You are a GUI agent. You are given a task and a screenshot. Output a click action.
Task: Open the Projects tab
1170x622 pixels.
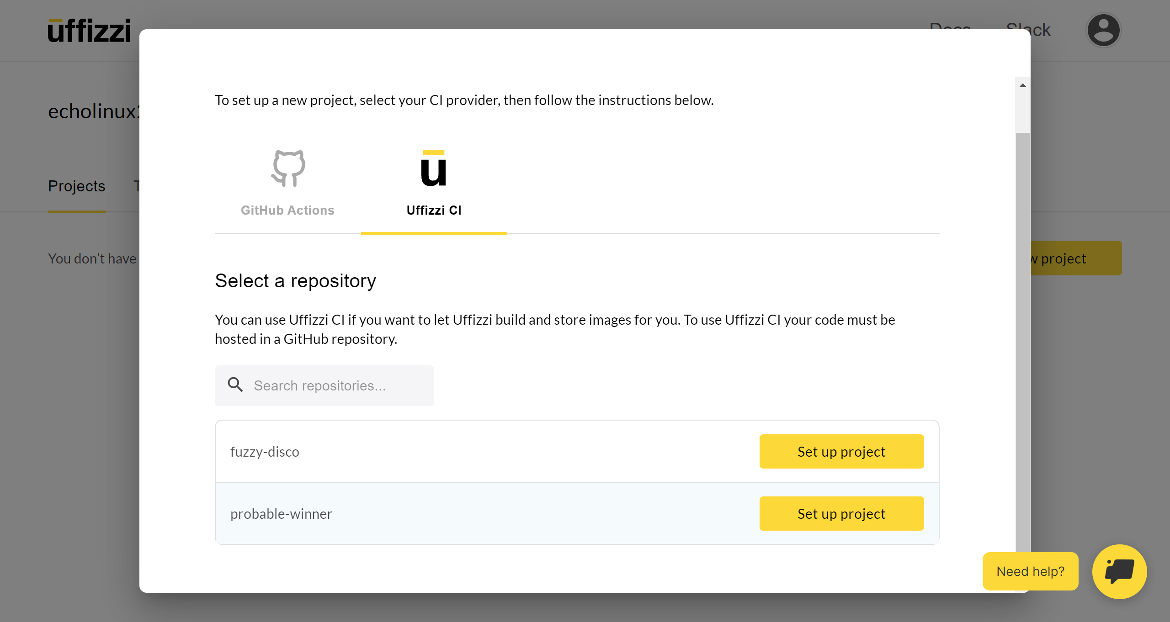pyautogui.click(x=77, y=186)
